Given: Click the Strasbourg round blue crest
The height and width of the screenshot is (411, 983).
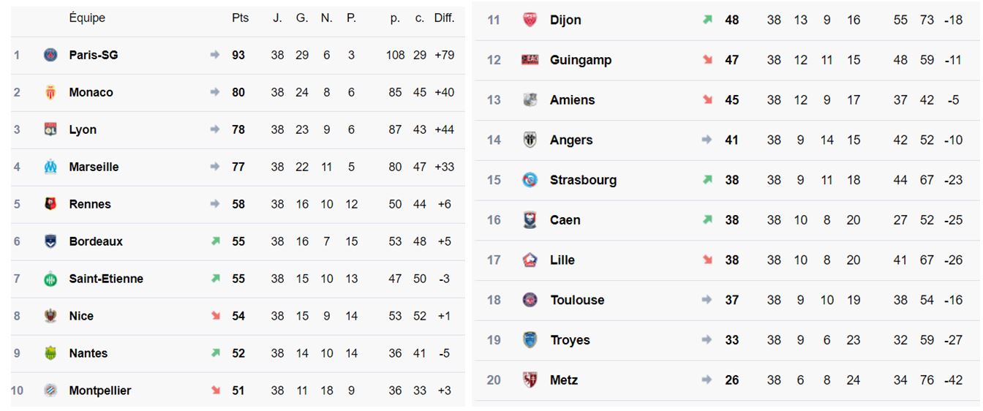Looking at the screenshot, I should 530,180.
